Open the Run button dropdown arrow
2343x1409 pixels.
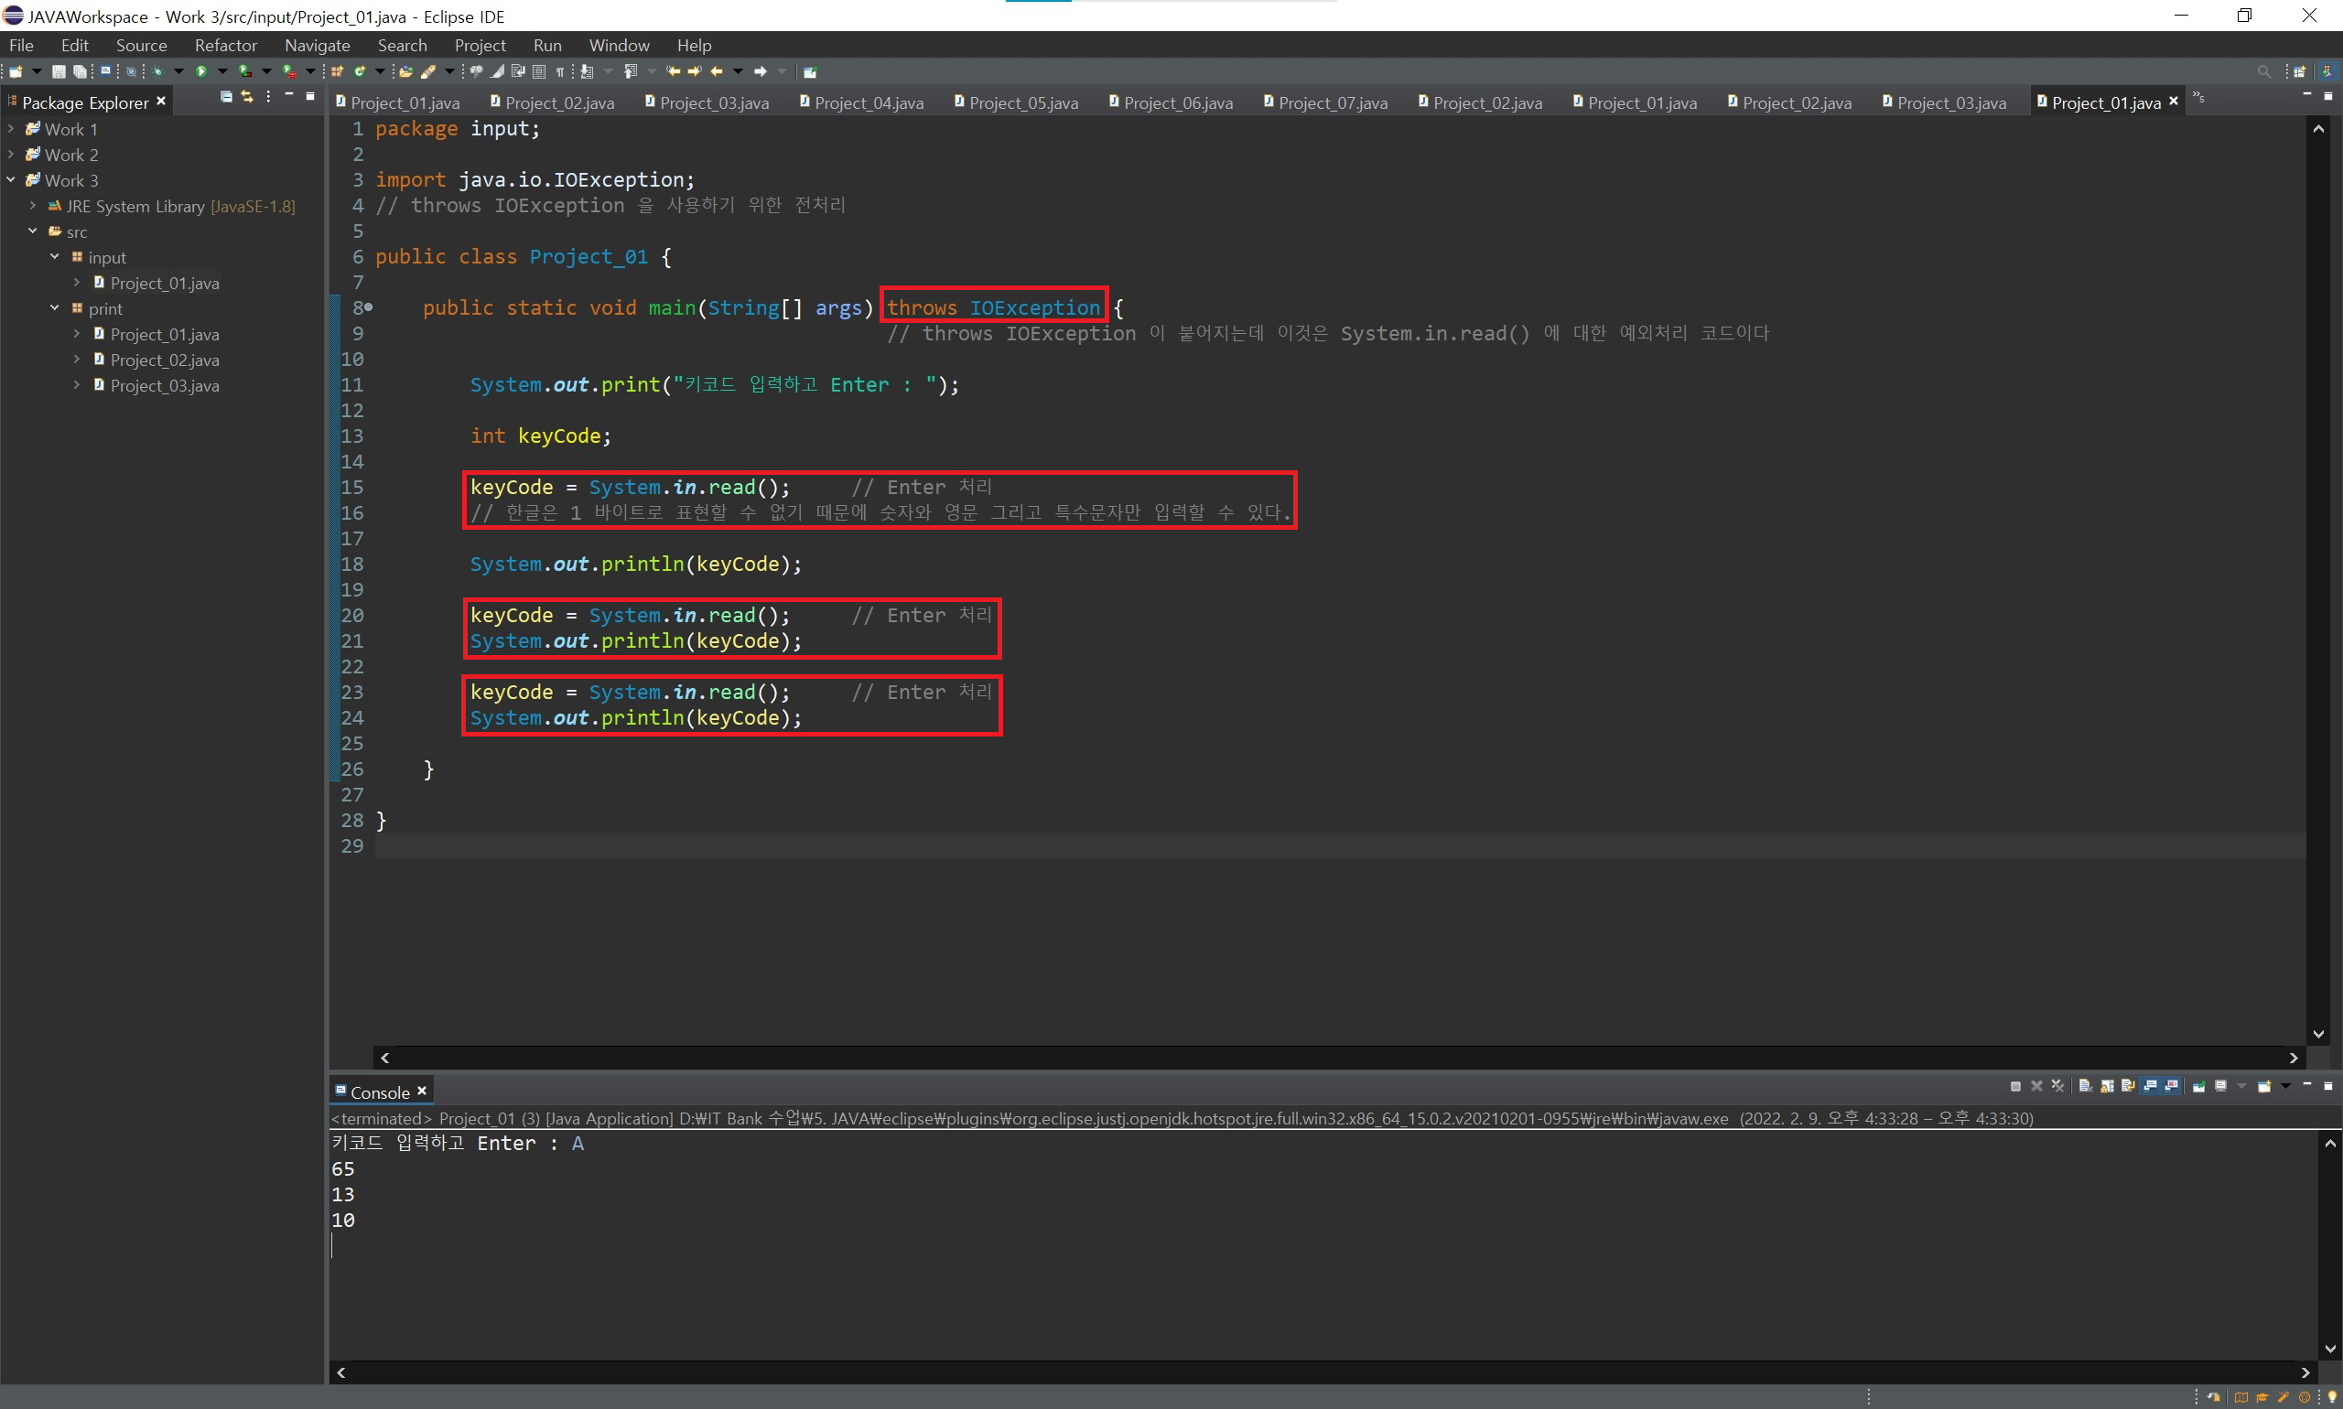223,71
